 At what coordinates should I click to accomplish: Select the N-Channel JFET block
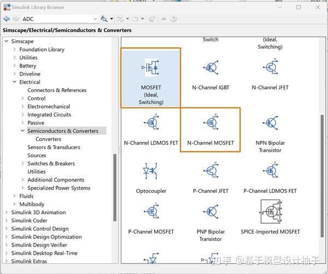pos(270,73)
